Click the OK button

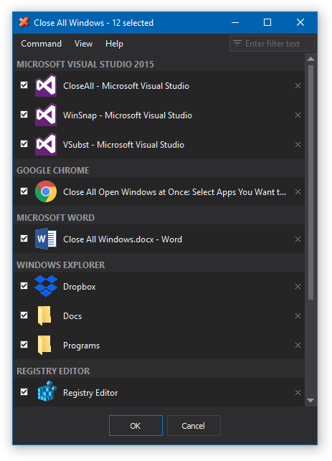coord(136,425)
